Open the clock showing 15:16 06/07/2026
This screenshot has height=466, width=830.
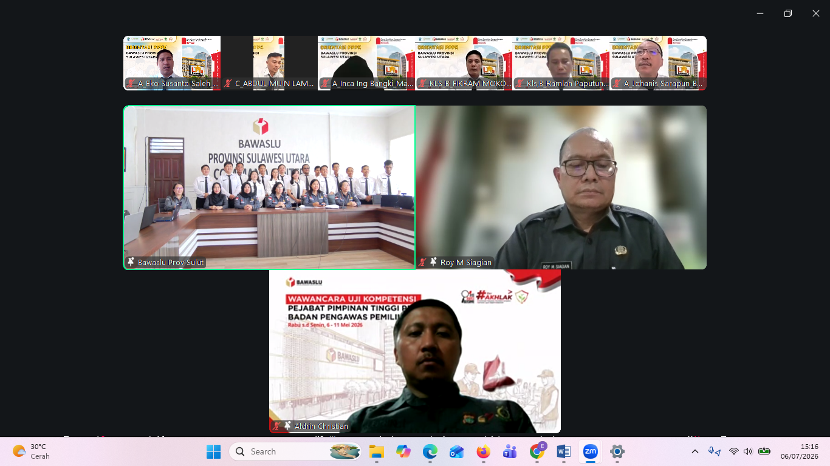tap(800, 451)
